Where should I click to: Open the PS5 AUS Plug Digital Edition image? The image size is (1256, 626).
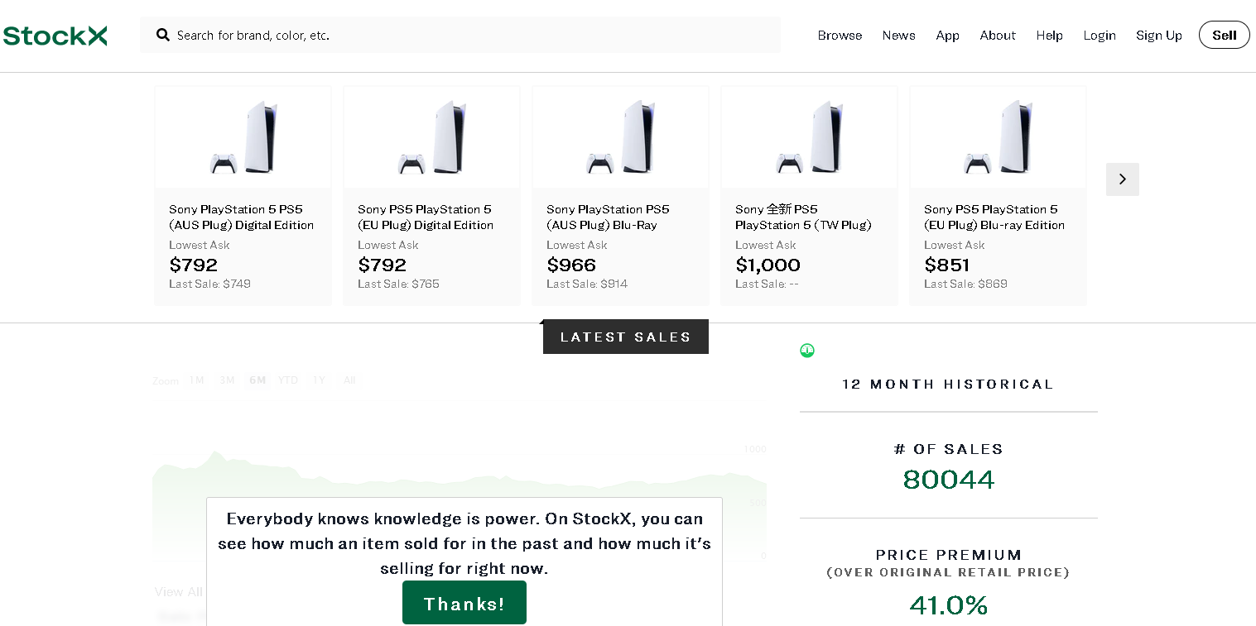tap(243, 137)
